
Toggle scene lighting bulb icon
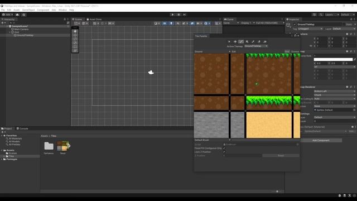pyautogui.click(x=171, y=23)
